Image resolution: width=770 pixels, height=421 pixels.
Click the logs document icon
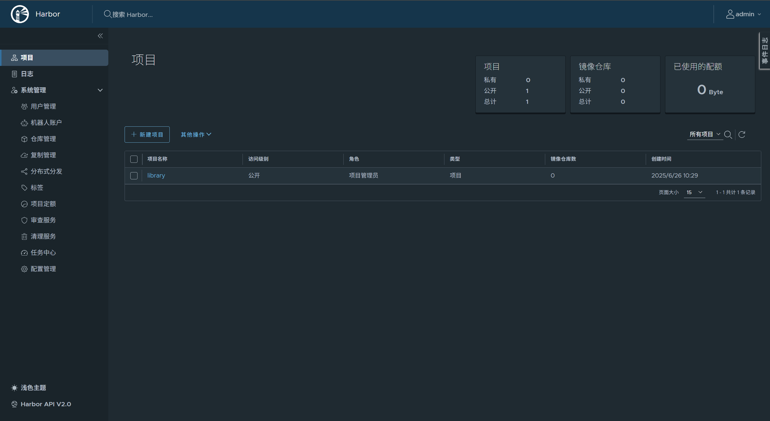14,74
